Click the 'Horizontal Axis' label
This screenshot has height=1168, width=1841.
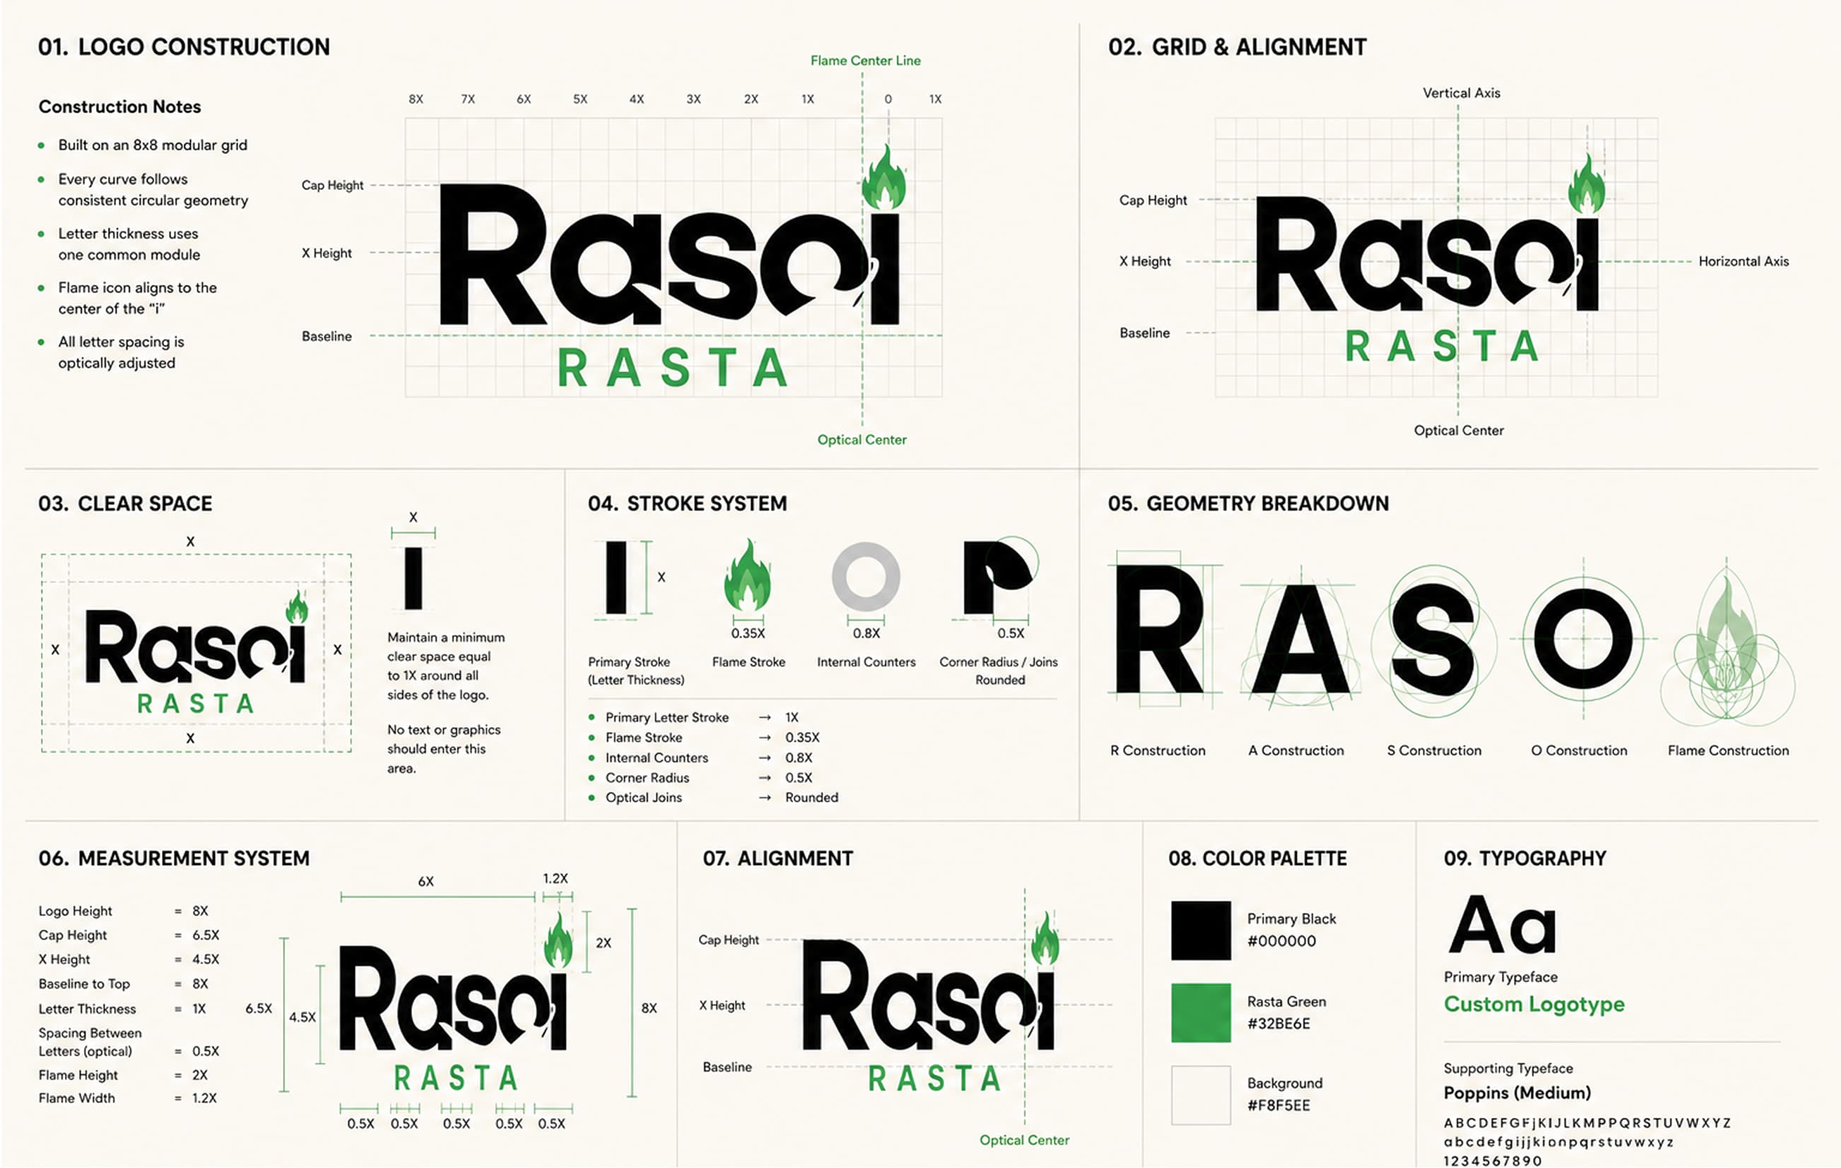1743,261
